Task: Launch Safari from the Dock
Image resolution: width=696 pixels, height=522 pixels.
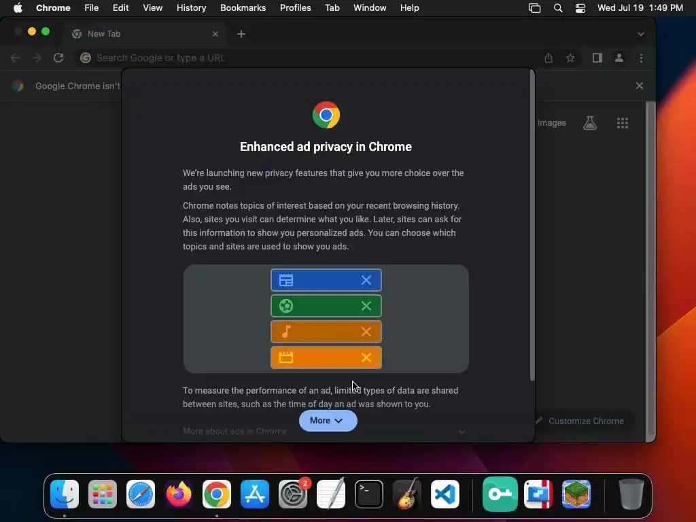Action: coord(141,494)
